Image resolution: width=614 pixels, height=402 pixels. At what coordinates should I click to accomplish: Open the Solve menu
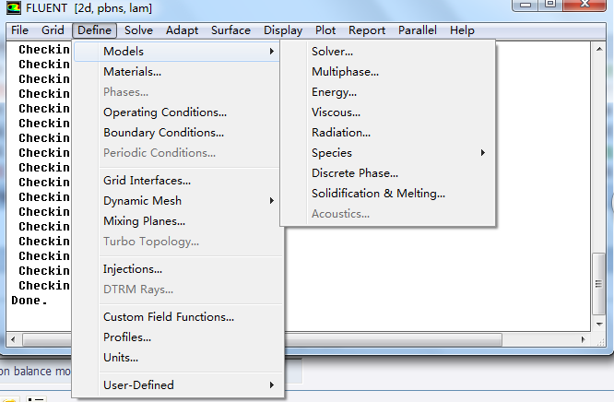click(138, 30)
